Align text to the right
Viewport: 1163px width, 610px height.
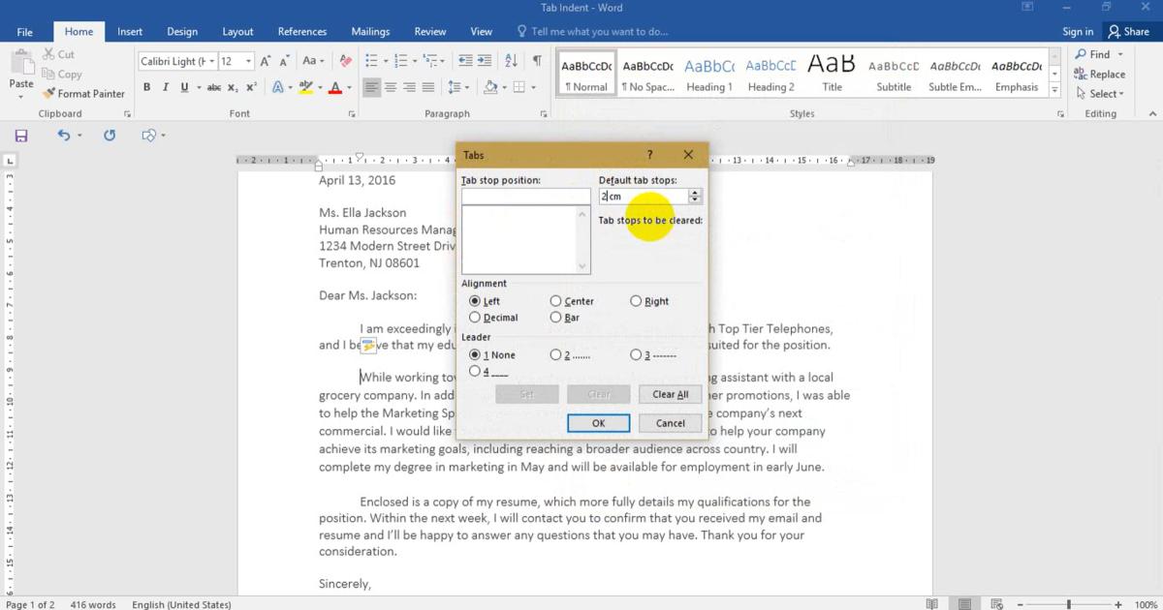pyautogui.click(x=409, y=87)
